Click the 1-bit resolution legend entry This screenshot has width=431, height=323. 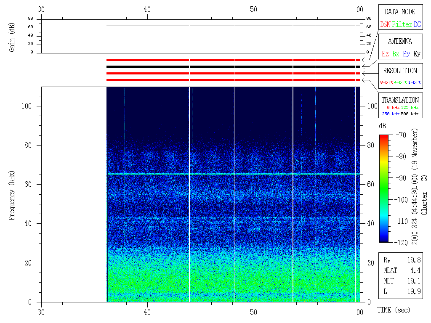[415, 82]
